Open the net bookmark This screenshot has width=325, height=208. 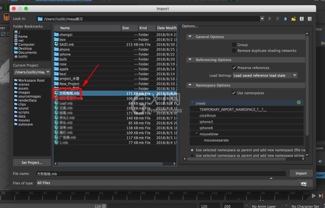[19, 40]
